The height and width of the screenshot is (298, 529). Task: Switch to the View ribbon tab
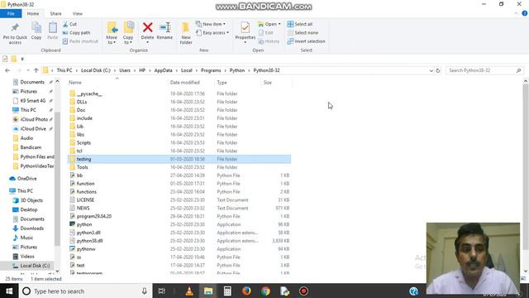pos(77,13)
